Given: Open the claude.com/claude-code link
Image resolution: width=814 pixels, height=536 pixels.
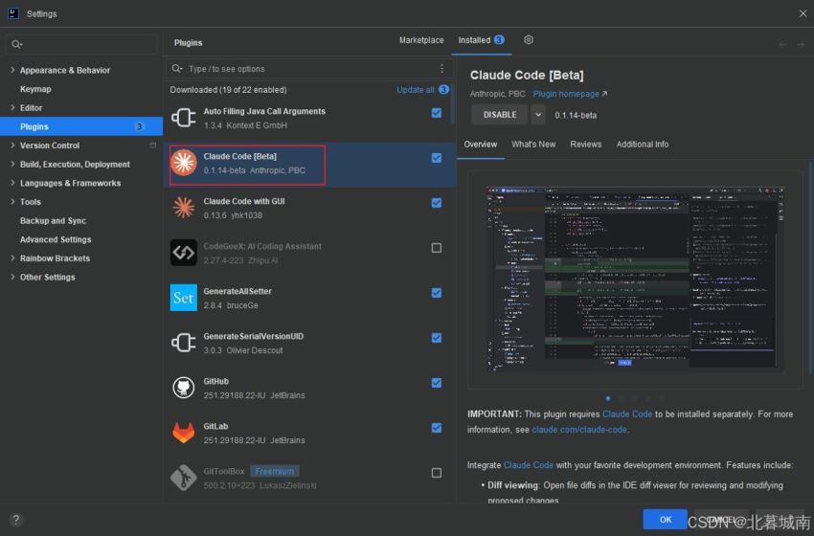Looking at the screenshot, I should [579, 430].
